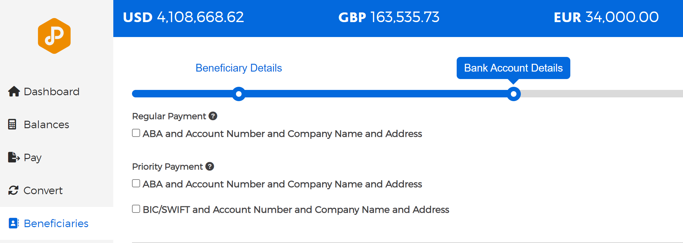Click the Beneficiary Details step label

click(239, 68)
